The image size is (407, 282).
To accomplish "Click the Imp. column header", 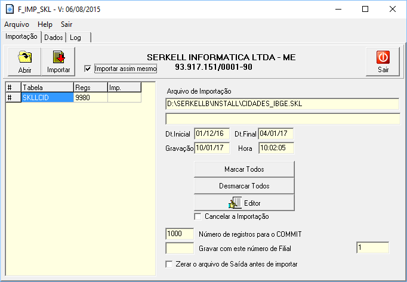I will click(x=124, y=88).
